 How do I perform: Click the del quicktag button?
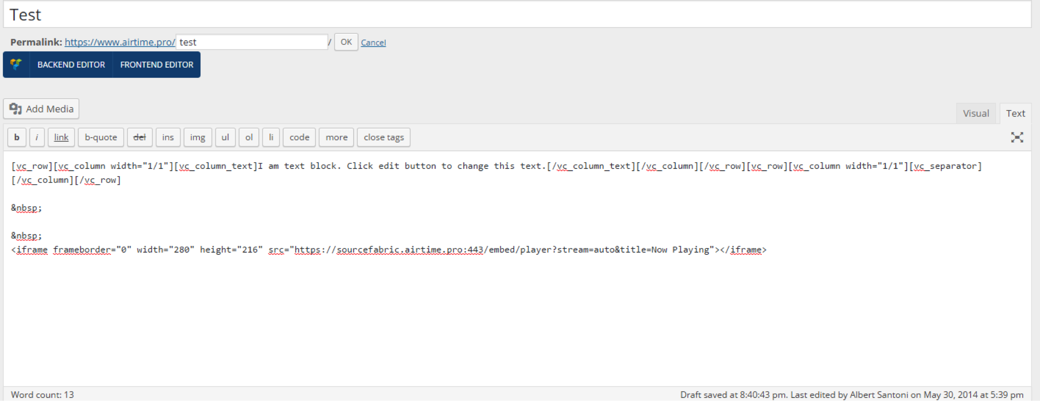(x=139, y=137)
